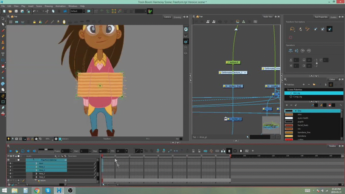The width and height of the screenshot is (345, 194).
Task: Click the Flip Horizontal icon under Operations
Action: [290, 51]
